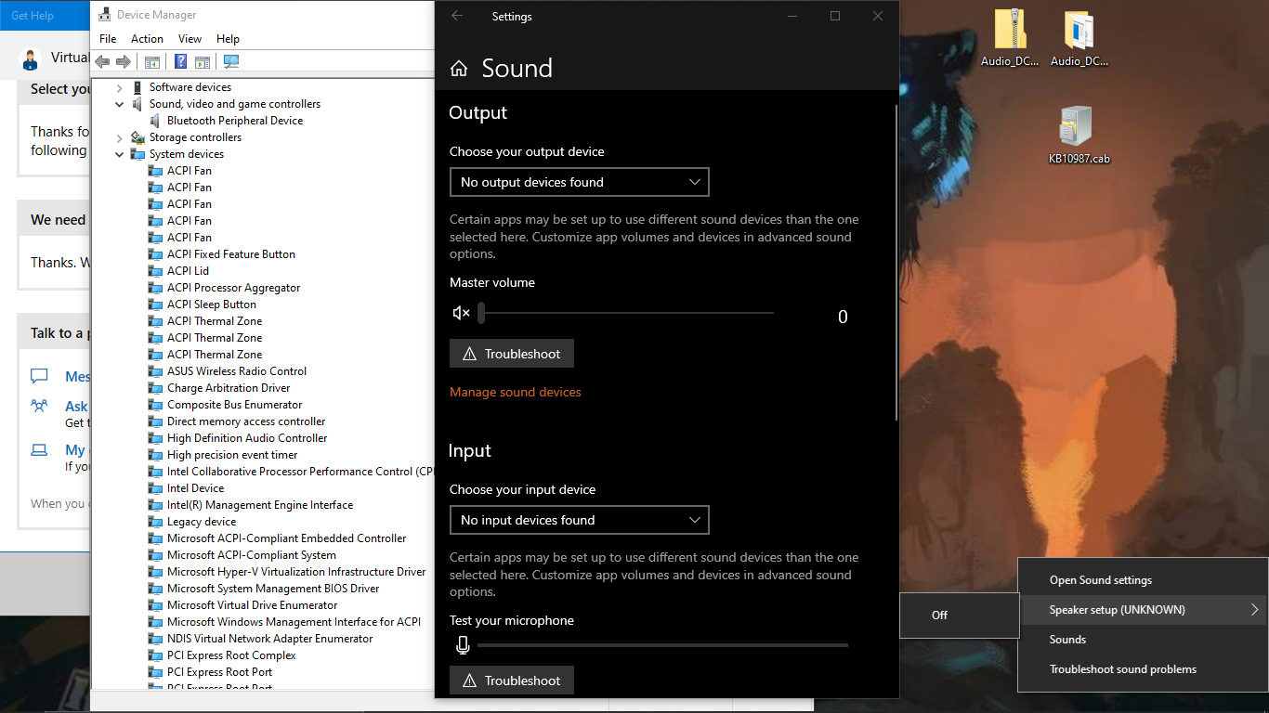Select the first Audio_DC zip folder on desktop
This screenshot has height=713, width=1269.
point(1009,38)
